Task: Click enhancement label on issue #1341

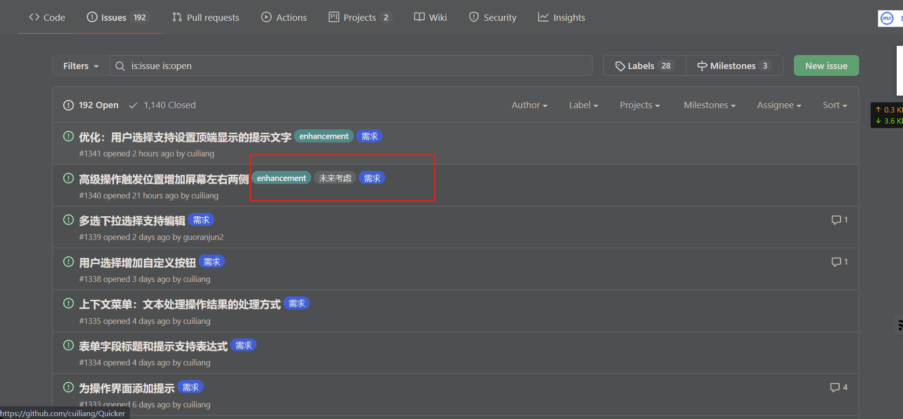Action: point(324,136)
